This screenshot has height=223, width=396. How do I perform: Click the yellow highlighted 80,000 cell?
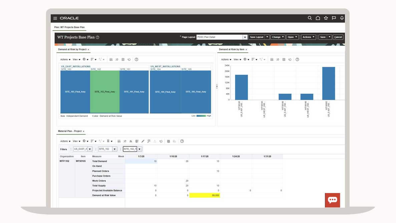pyautogui.click(x=205, y=195)
